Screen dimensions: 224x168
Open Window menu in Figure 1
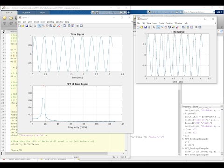click(x=60, y=22)
